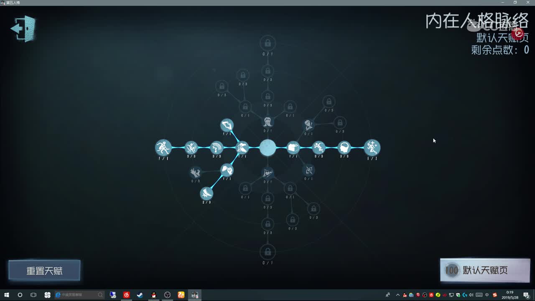The image size is (535, 301).
Task: Open Cortana circle icon in taskbar
Action: 20,295
